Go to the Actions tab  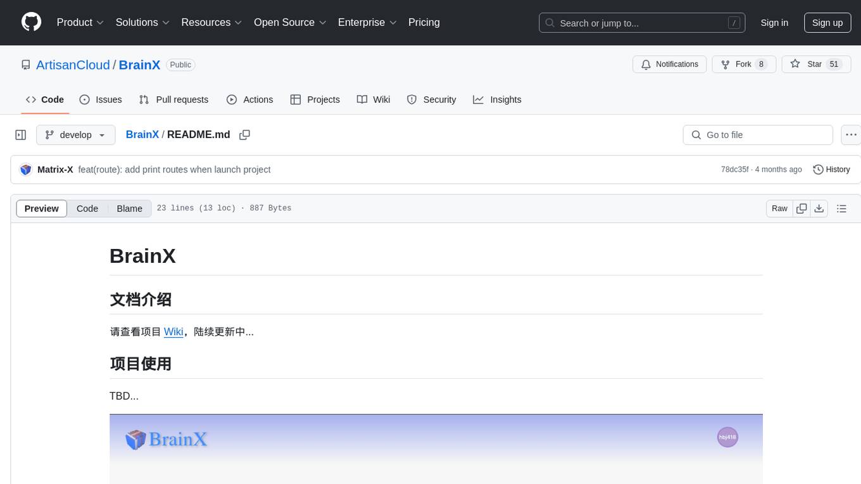pyautogui.click(x=249, y=99)
